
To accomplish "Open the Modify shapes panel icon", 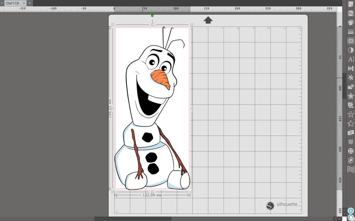I will (351, 87).
